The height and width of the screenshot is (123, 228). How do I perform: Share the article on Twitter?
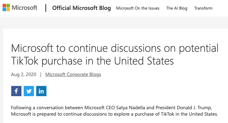coord(29,91)
